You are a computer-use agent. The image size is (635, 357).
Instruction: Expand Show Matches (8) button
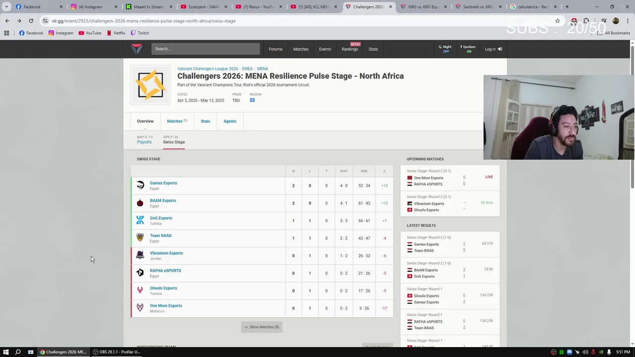[x=262, y=327]
